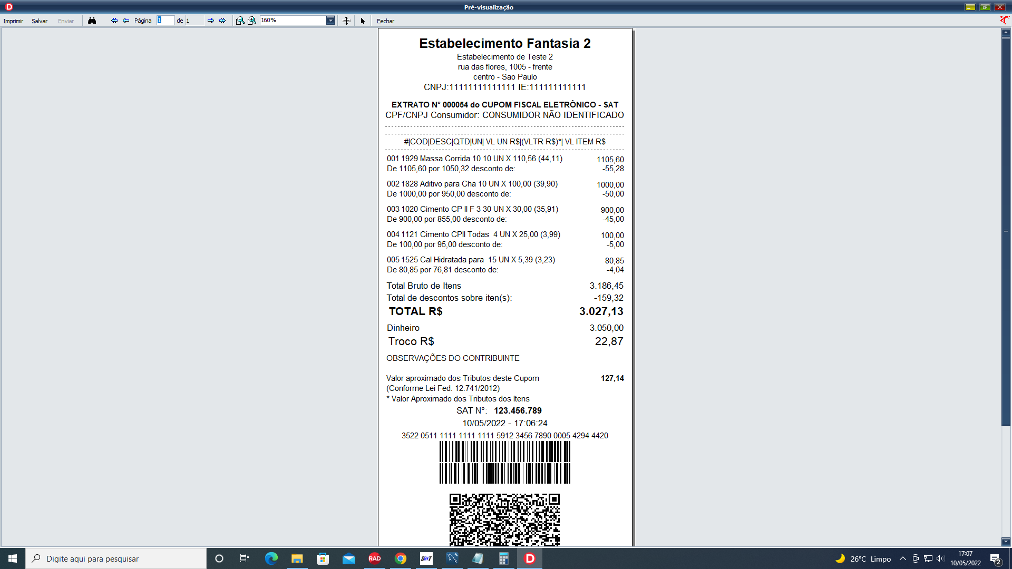This screenshot has height=569, width=1012.
Task: Click the SAT number '123.456.789'
Action: tap(518, 410)
